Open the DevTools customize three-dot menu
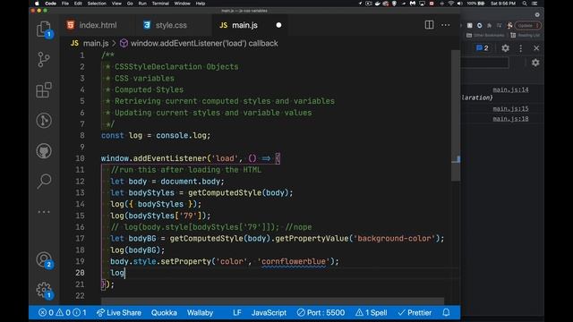Viewport: 573px width, 322px height. pyautogui.click(x=521, y=48)
